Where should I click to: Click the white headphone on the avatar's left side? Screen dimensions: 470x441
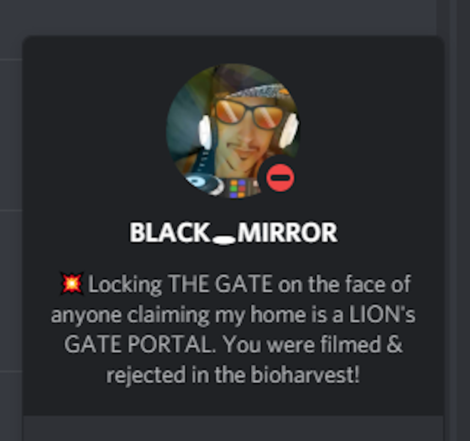206,132
